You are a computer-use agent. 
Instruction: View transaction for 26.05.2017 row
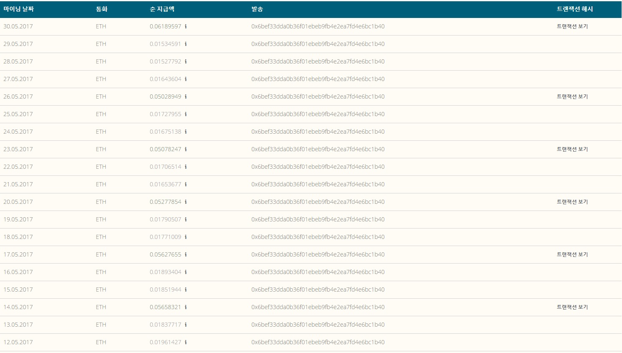pos(572,97)
